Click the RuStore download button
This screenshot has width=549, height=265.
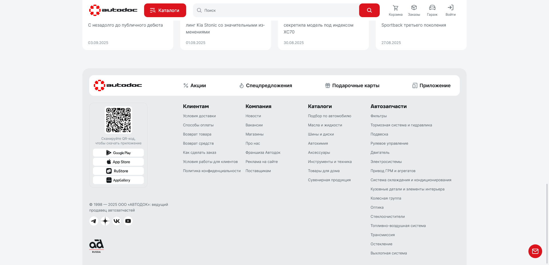(118, 171)
